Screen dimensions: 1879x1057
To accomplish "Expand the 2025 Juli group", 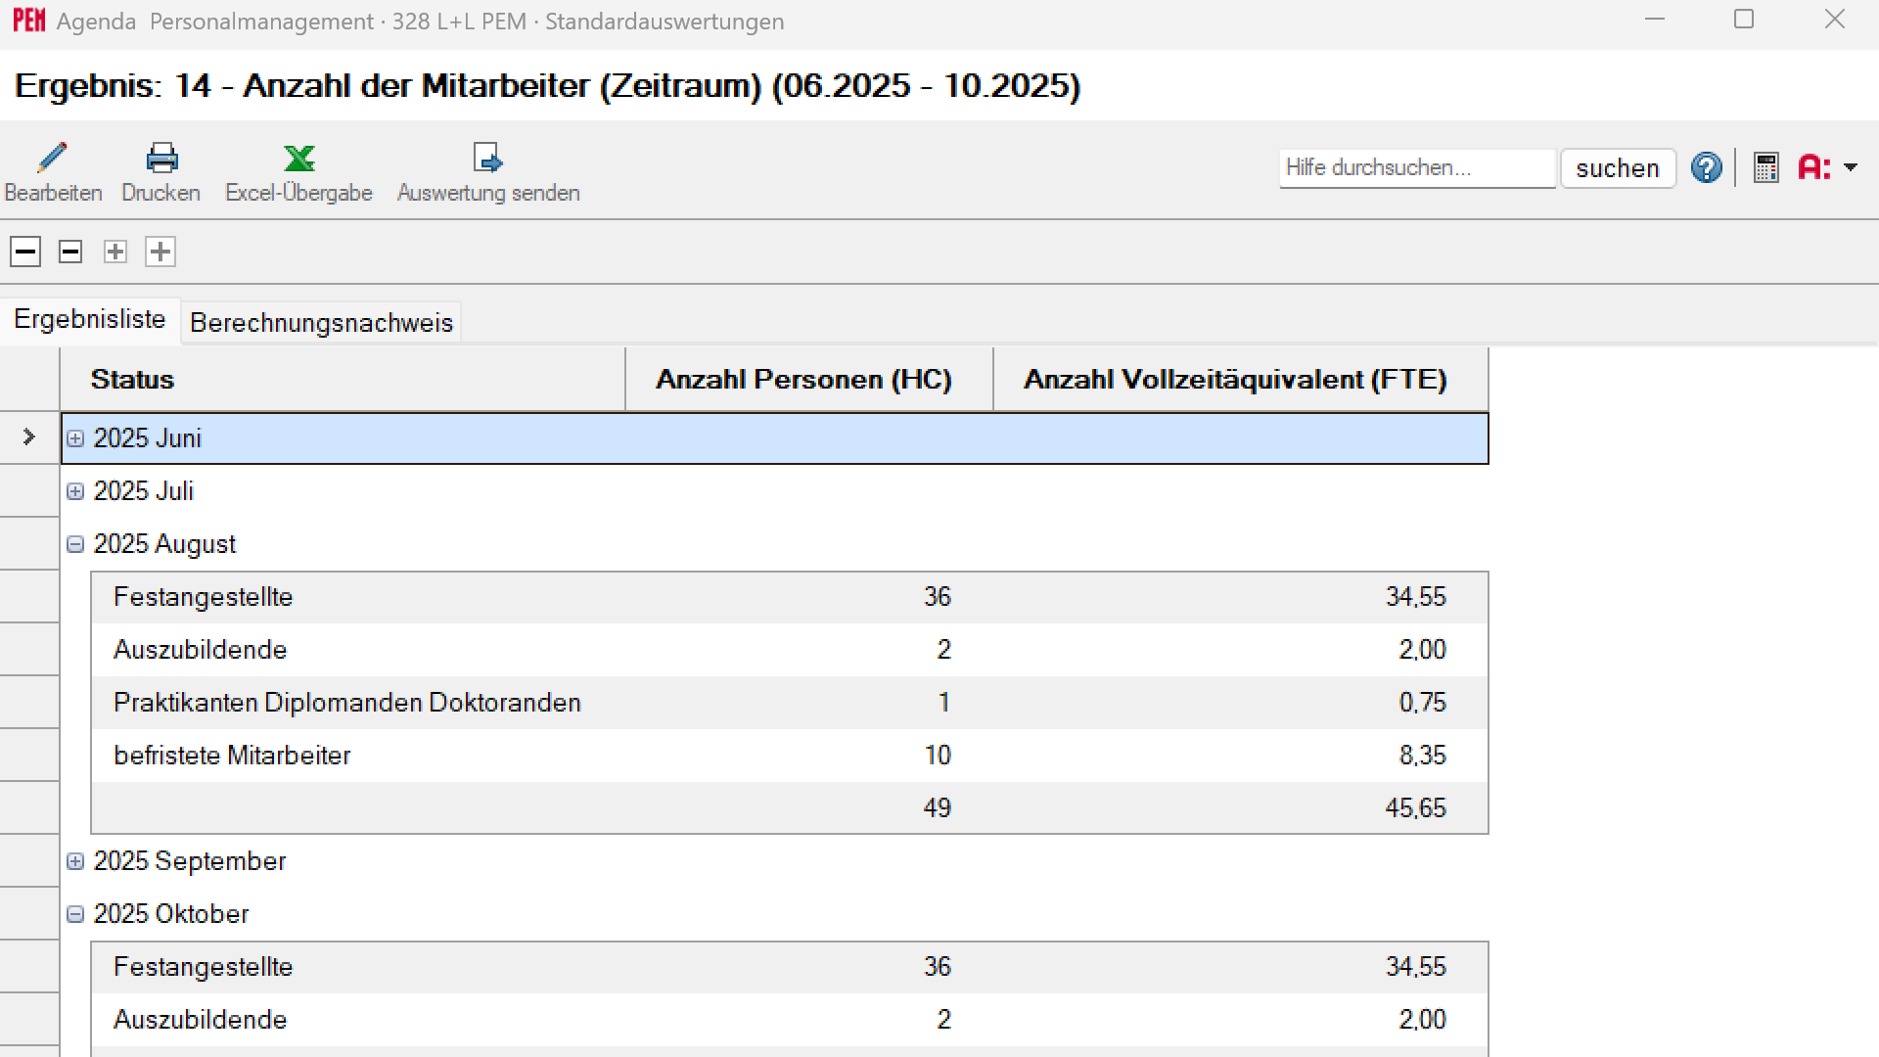I will click(x=75, y=491).
